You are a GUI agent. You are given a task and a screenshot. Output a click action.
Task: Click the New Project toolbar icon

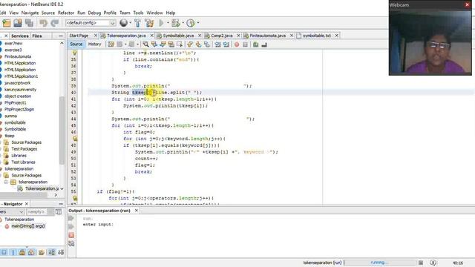pos(7,23)
